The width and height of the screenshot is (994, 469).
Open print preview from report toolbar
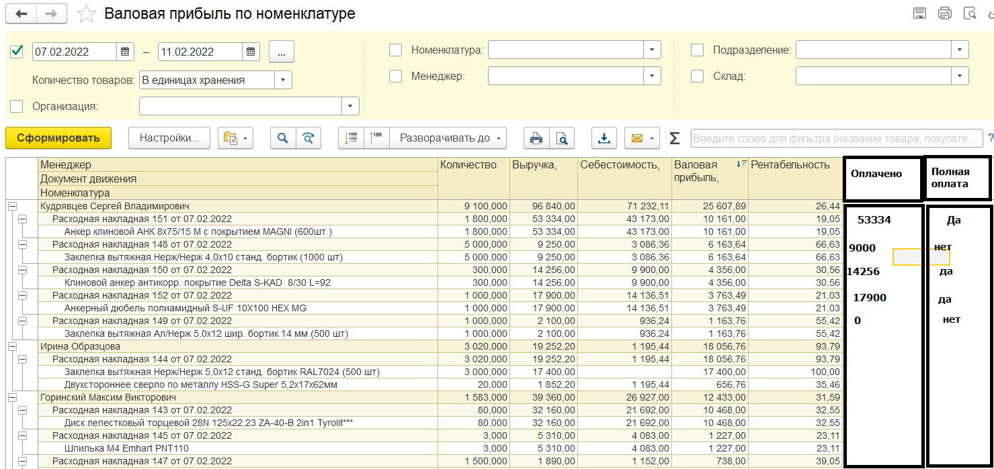click(561, 138)
